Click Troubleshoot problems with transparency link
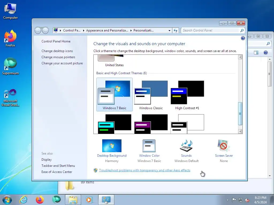 click(144, 170)
